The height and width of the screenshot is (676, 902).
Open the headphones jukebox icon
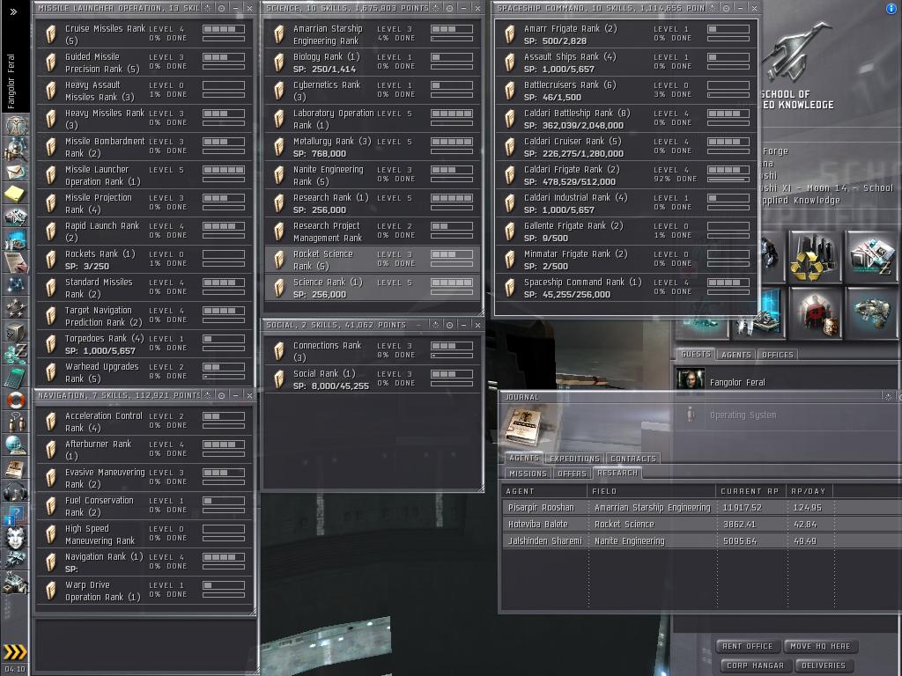pos(16,491)
